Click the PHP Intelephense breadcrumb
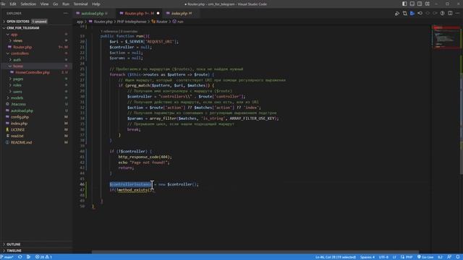 [132, 22]
